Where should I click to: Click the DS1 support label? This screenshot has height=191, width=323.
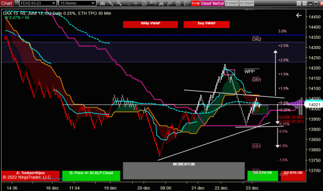257,146
